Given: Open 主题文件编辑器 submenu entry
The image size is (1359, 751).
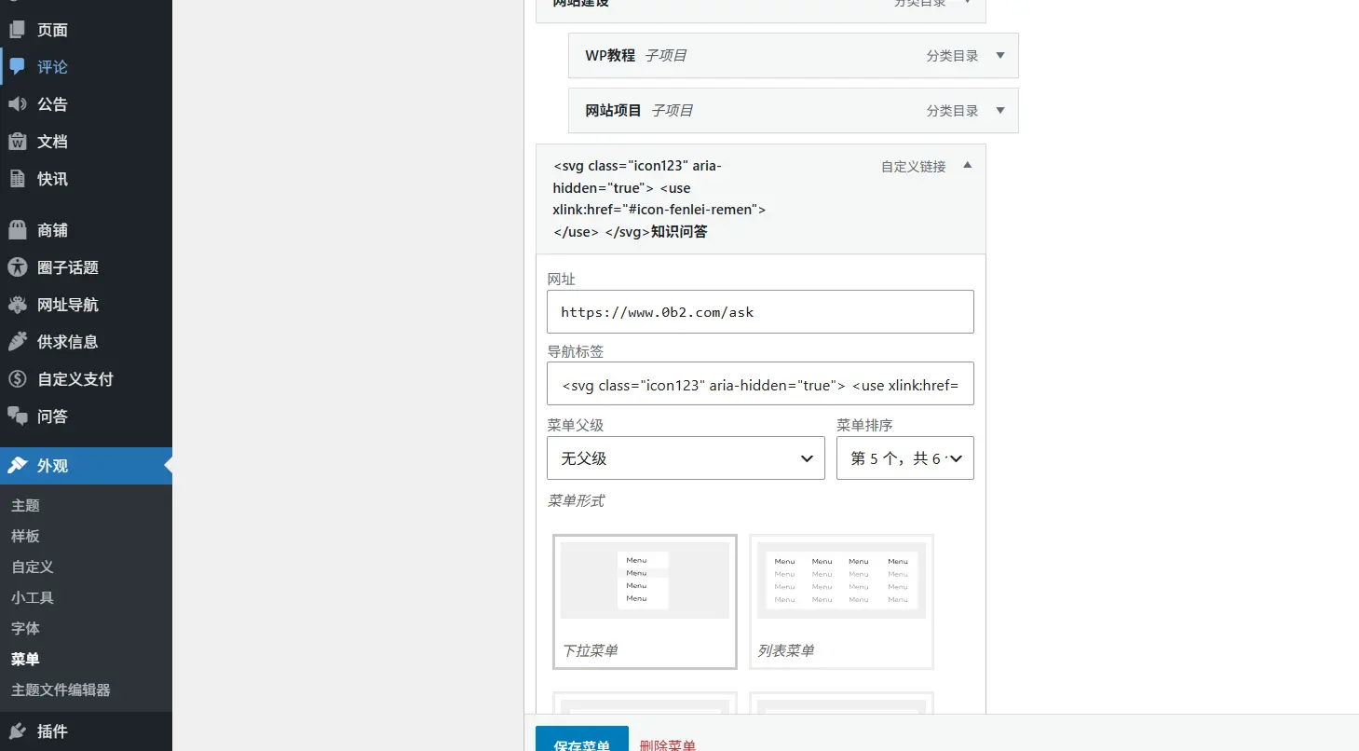Looking at the screenshot, I should (61, 690).
